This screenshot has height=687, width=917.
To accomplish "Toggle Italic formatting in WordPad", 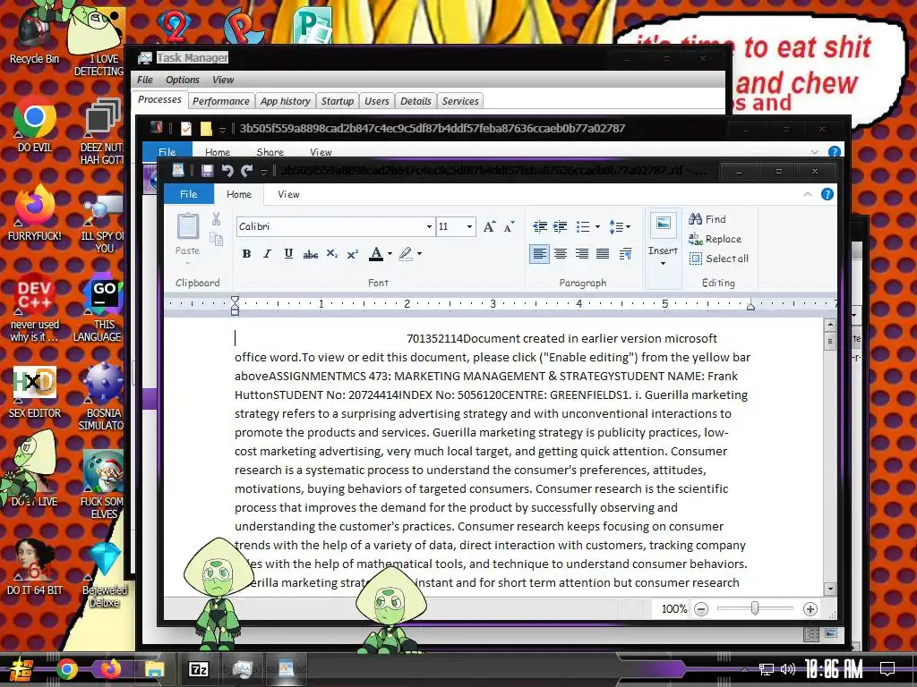I will coord(267,253).
